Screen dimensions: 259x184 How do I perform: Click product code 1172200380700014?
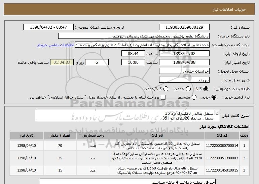[222, 146]
